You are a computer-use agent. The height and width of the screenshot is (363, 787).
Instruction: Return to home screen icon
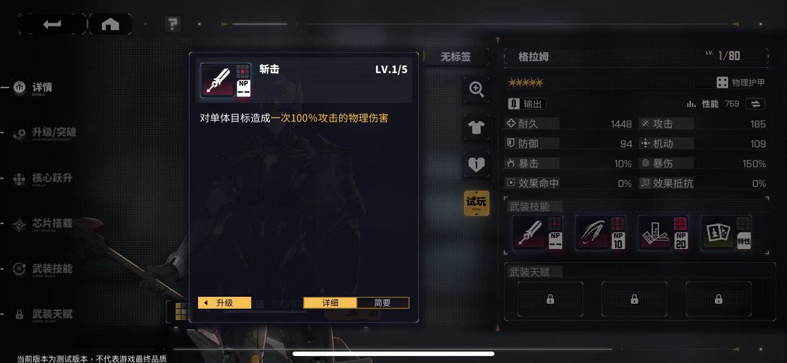tap(110, 24)
